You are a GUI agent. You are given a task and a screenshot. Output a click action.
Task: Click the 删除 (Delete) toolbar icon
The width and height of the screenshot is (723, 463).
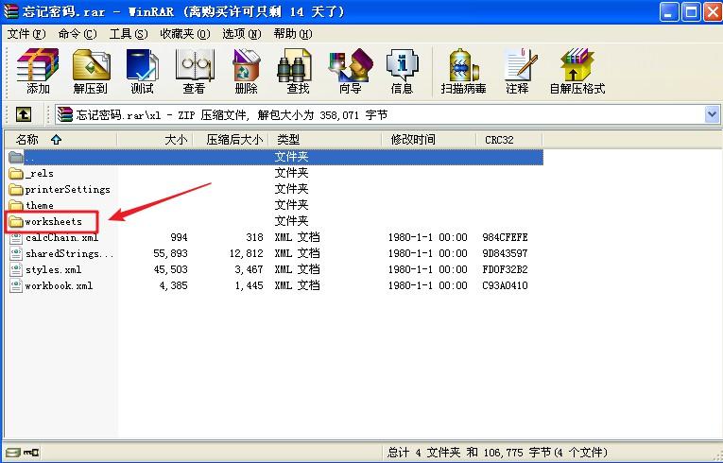click(x=246, y=71)
